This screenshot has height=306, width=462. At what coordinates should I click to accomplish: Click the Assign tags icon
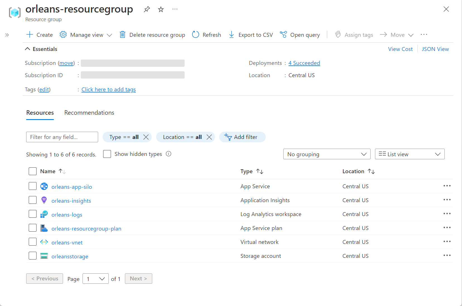click(x=338, y=35)
